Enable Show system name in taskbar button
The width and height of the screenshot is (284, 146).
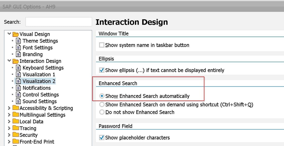pyautogui.click(x=101, y=45)
